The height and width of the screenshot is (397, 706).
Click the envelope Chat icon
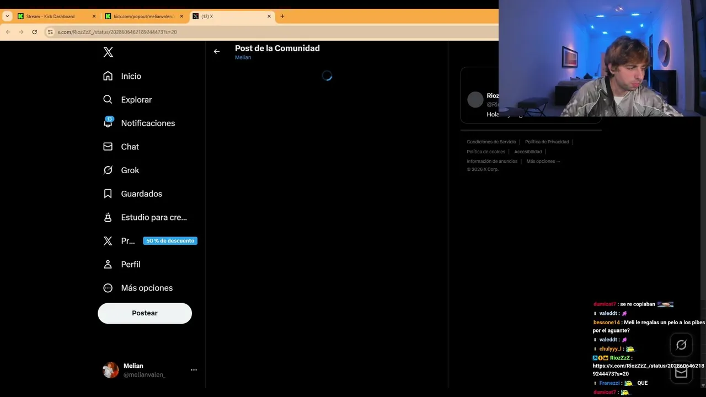108,147
